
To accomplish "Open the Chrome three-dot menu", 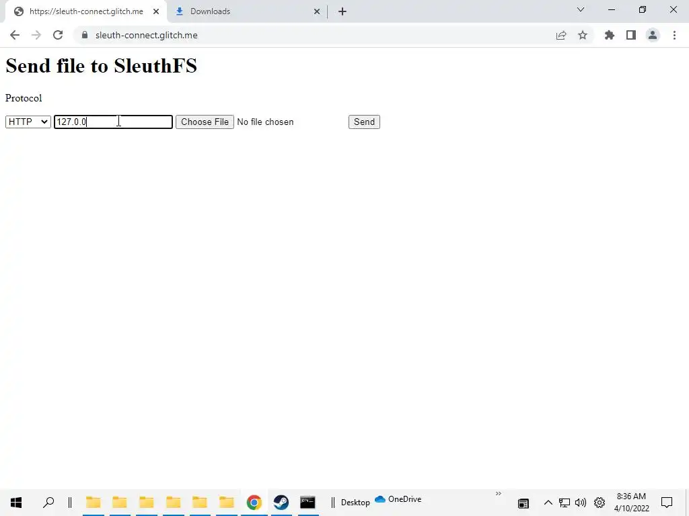I will click(674, 35).
